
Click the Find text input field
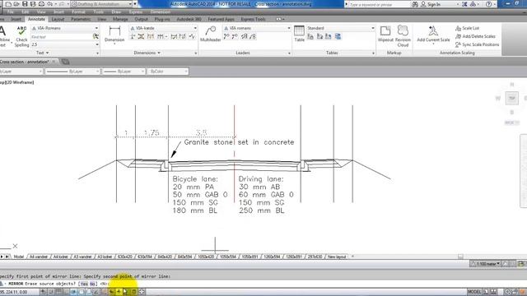tap(62, 36)
